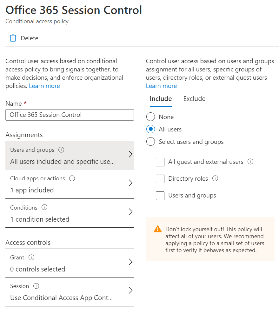Click the Session info icon
The image size is (279, 321).
[x=36, y=286]
